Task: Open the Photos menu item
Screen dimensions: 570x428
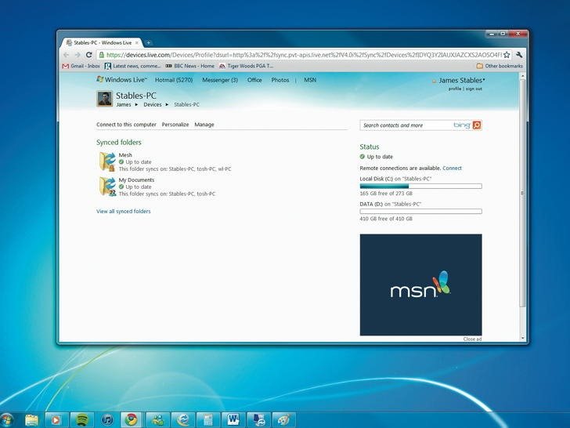Action: click(280, 80)
